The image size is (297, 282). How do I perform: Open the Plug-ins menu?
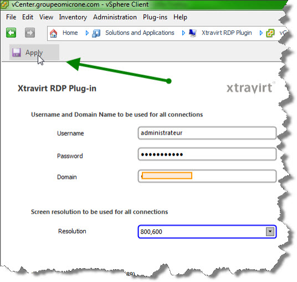pos(155,17)
